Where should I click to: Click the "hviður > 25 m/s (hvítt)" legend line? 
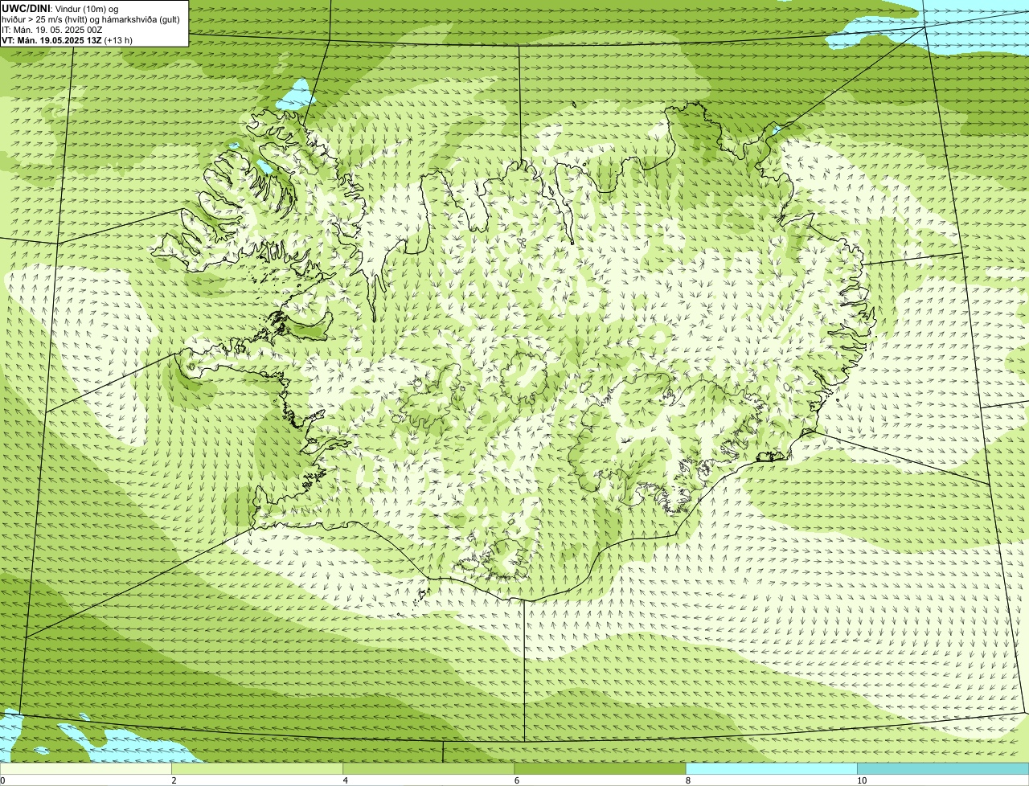coord(91,19)
